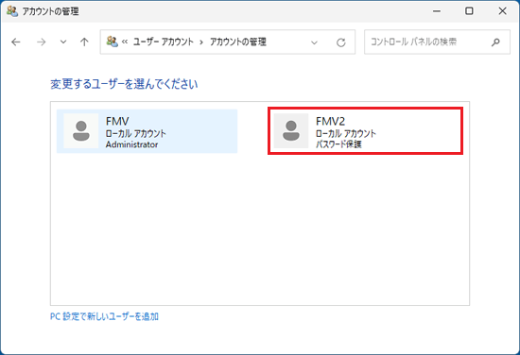Close the アカウントの管理 window

[502, 11]
